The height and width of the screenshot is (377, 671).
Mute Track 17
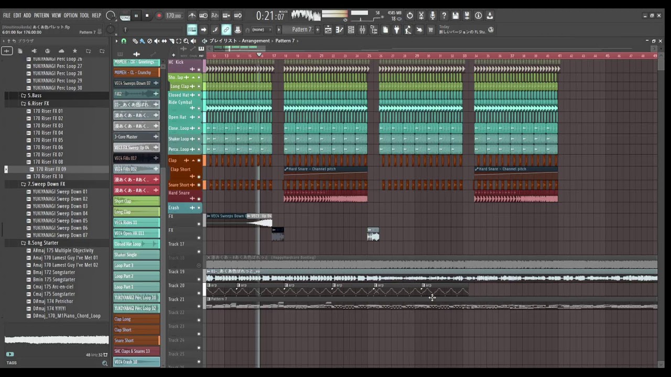tap(199, 251)
